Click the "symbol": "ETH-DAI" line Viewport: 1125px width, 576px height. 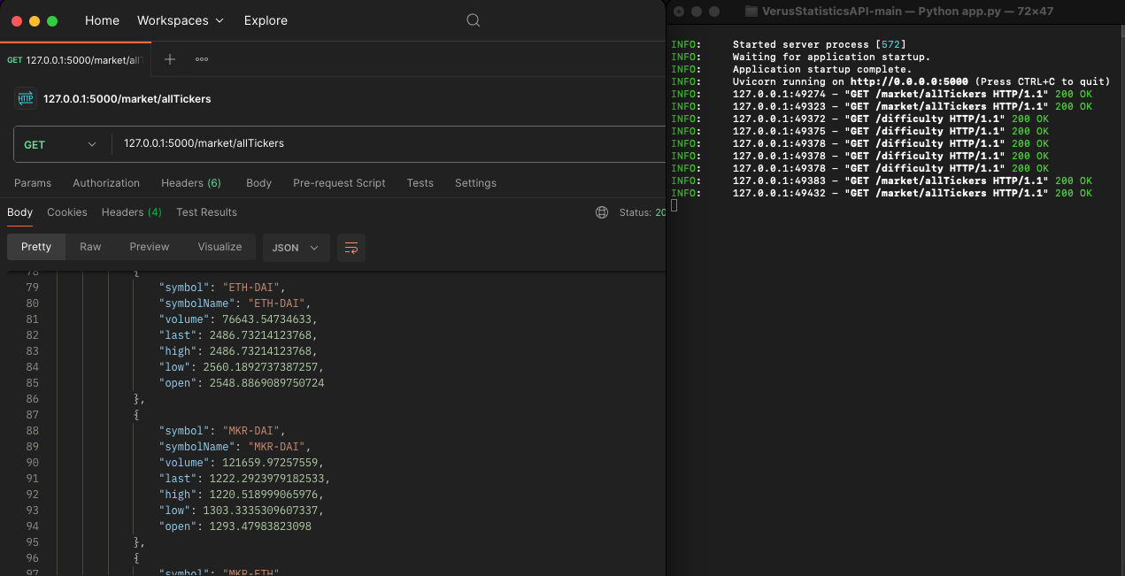[223, 288]
